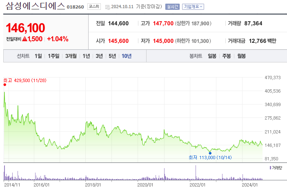This screenshot has height=193, width=287.
Task: Open the 일봉 daily candle chart
Action: [x=212, y=56]
